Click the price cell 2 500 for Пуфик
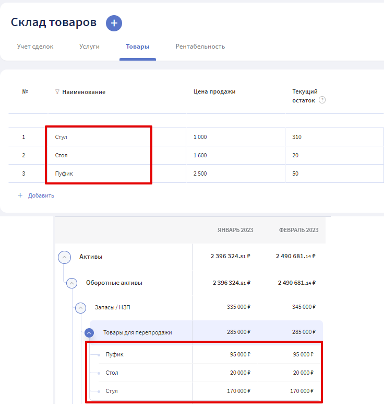This screenshot has height=405, width=384. pos(235,173)
